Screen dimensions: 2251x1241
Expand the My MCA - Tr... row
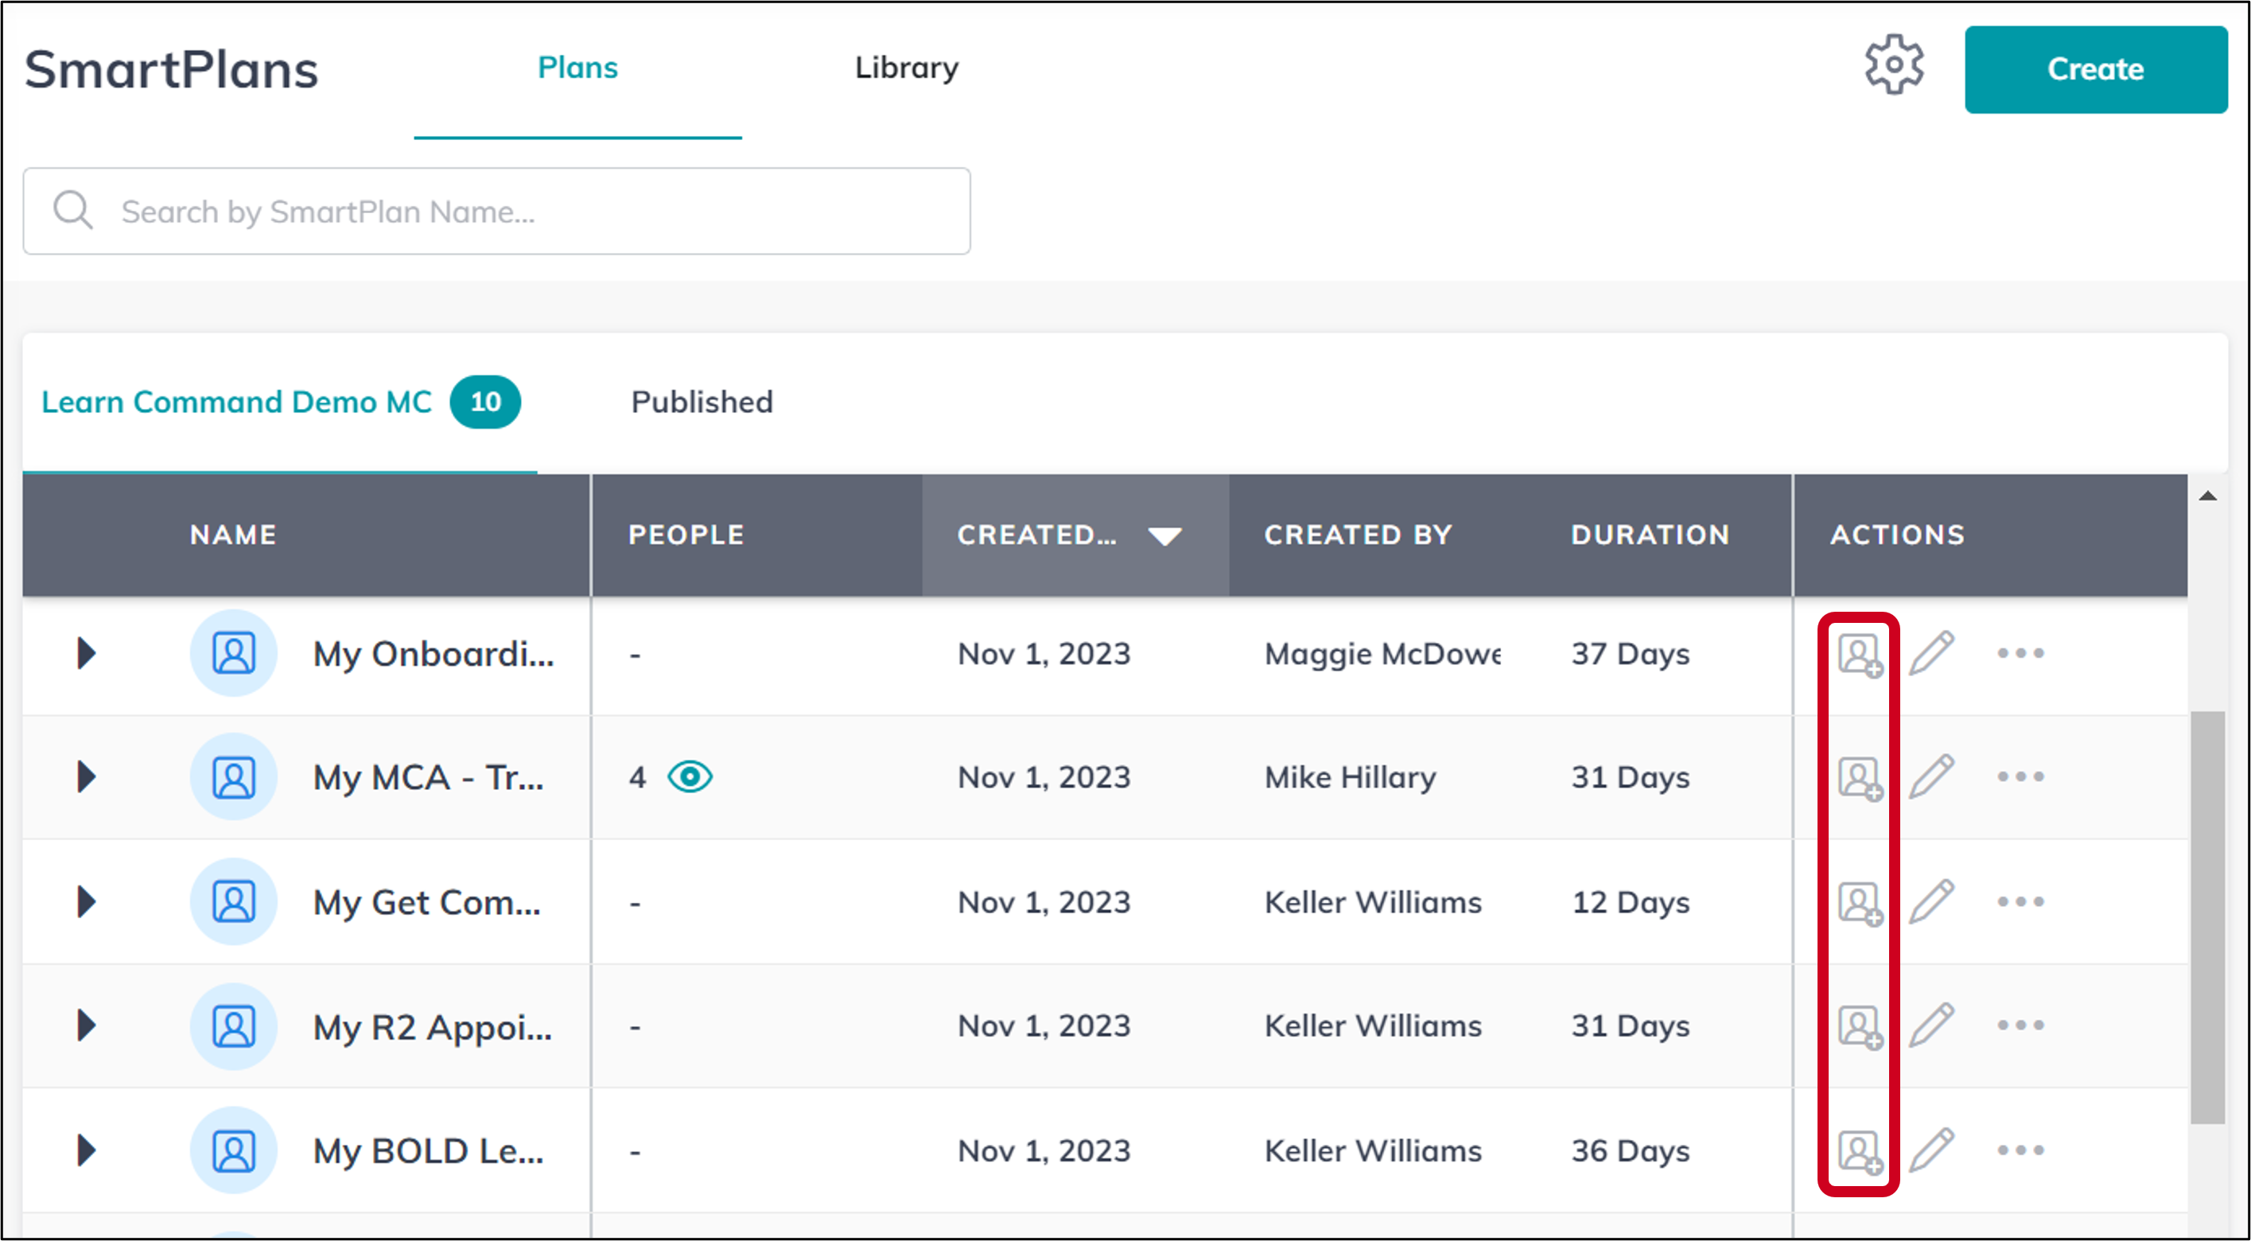point(86,777)
